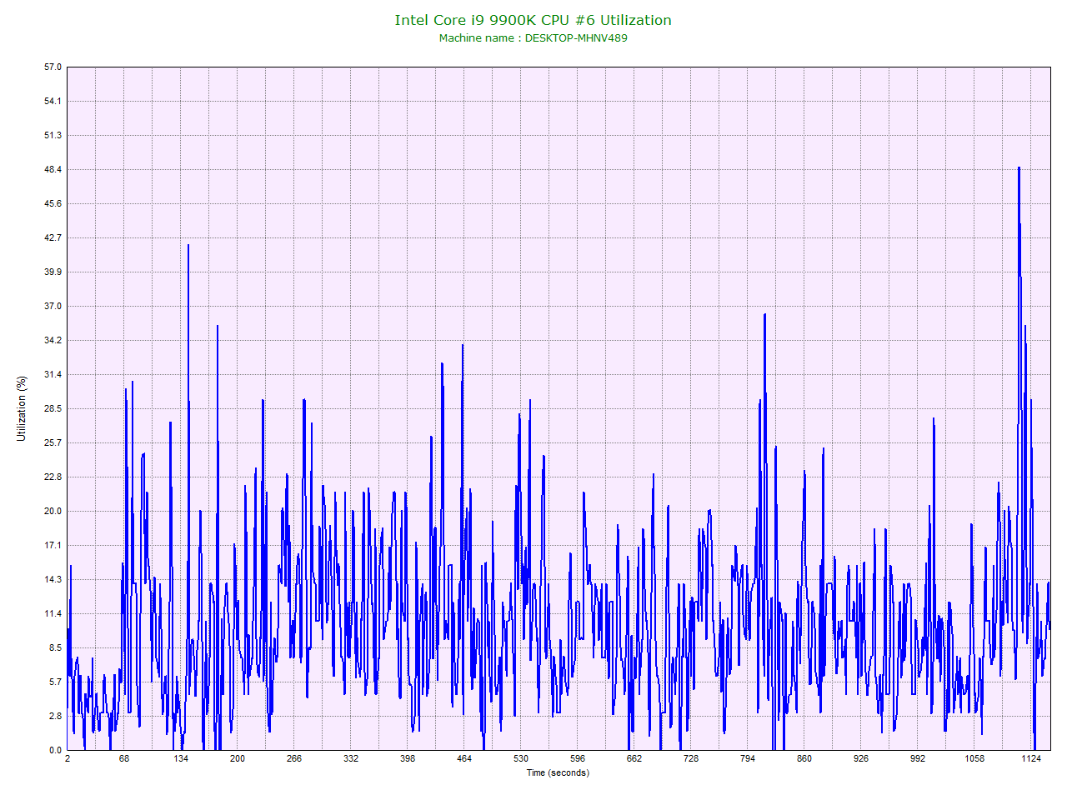The height and width of the screenshot is (800, 1067).
Task: Pick the 34.2 utilization tick label
Action: point(53,340)
